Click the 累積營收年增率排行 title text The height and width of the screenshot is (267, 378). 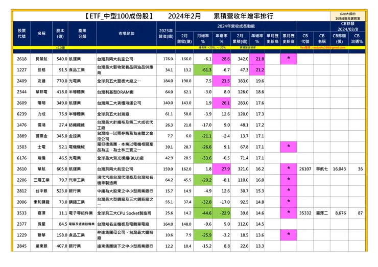tap(244, 16)
